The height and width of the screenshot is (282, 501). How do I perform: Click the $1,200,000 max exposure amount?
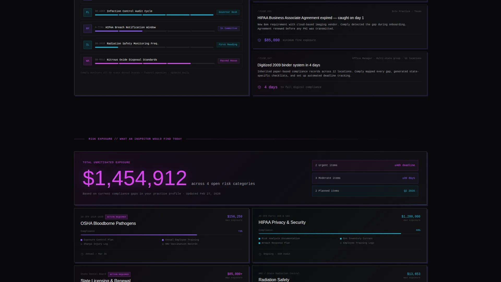[411, 217]
